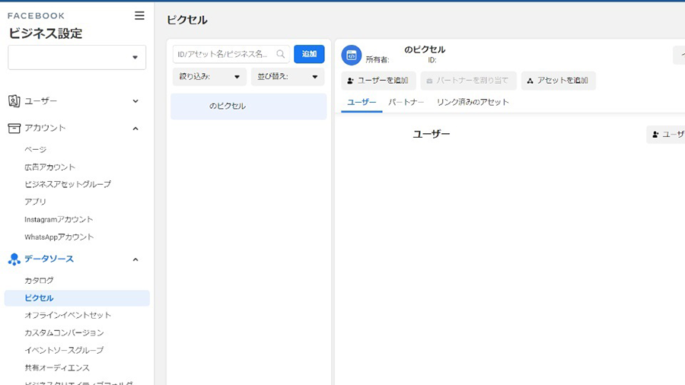
Task: Click ユーザーを追加 button
Action: click(x=378, y=81)
